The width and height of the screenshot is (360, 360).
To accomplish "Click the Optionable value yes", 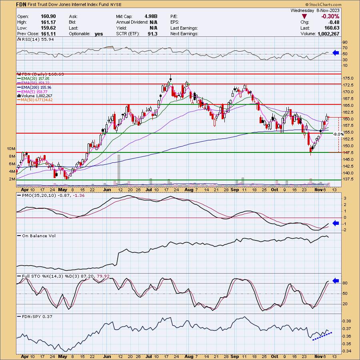I will pos(99,34).
